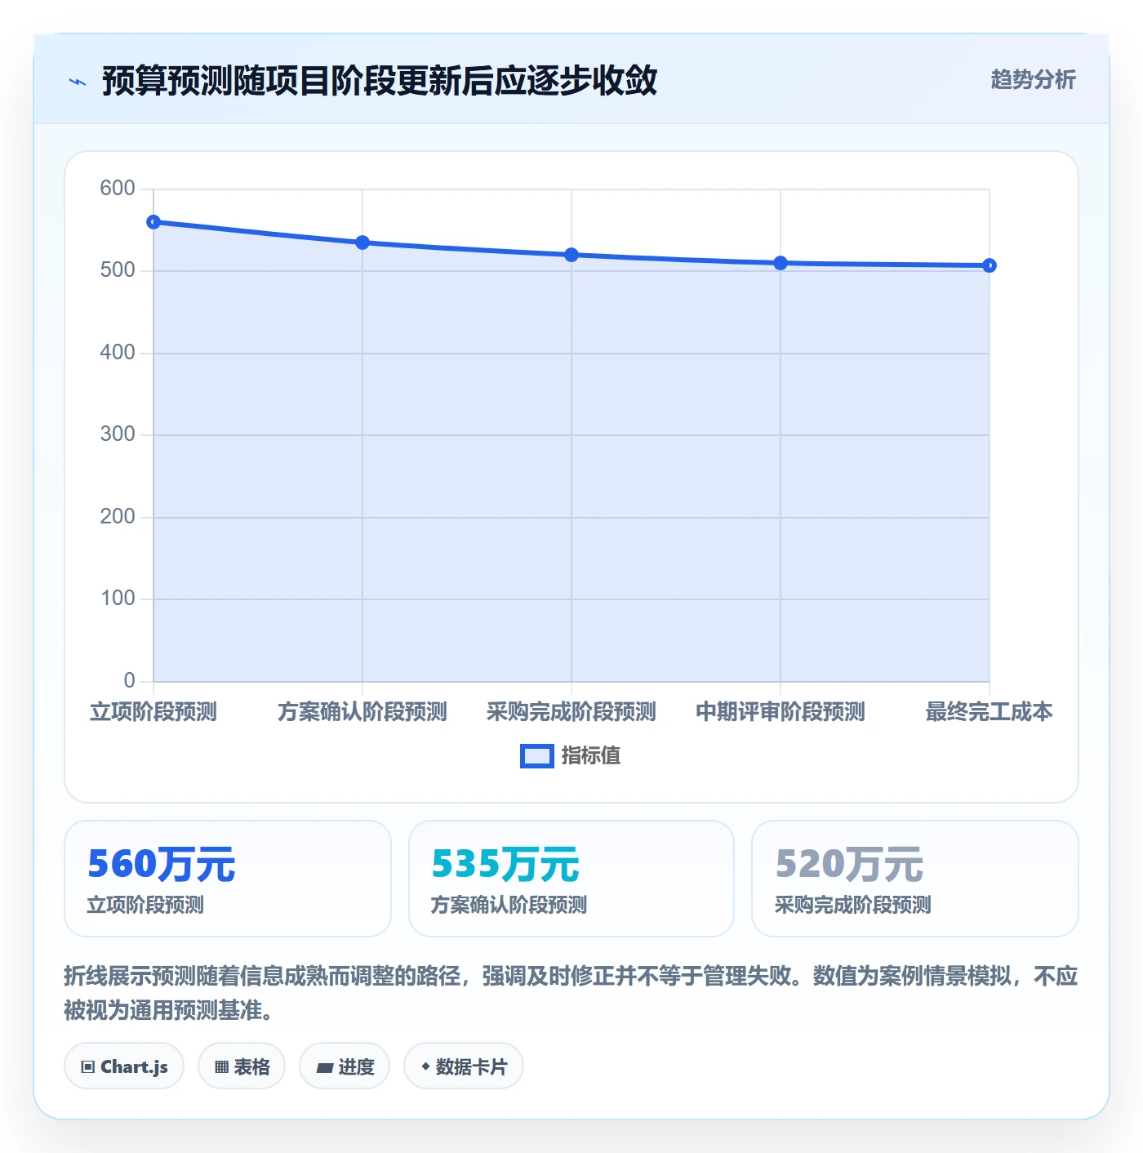The height and width of the screenshot is (1153, 1143).
Task: Click the 方案确认阶段预测 data point on chart
Action: point(362,243)
